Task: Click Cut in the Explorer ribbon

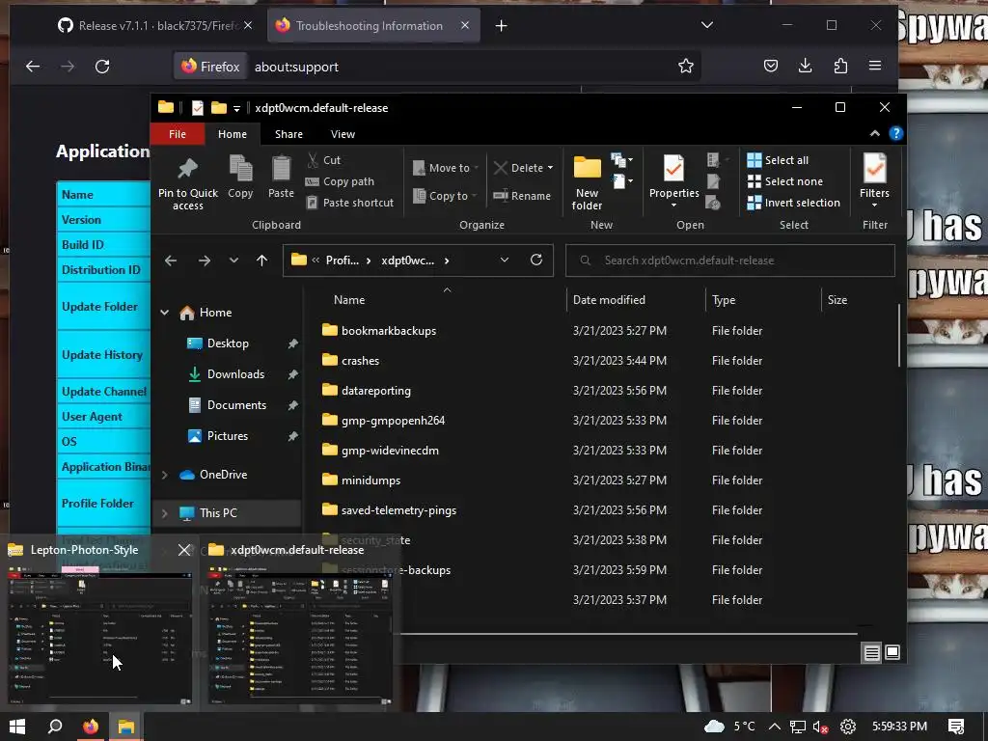Action: point(324,160)
